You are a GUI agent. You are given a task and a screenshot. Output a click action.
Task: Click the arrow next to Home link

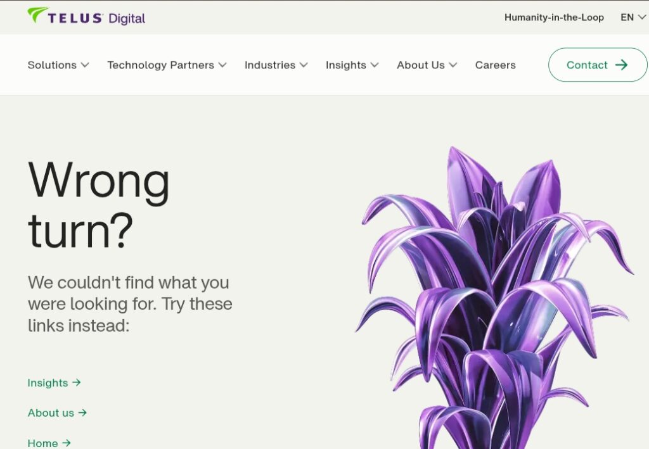click(x=66, y=443)
